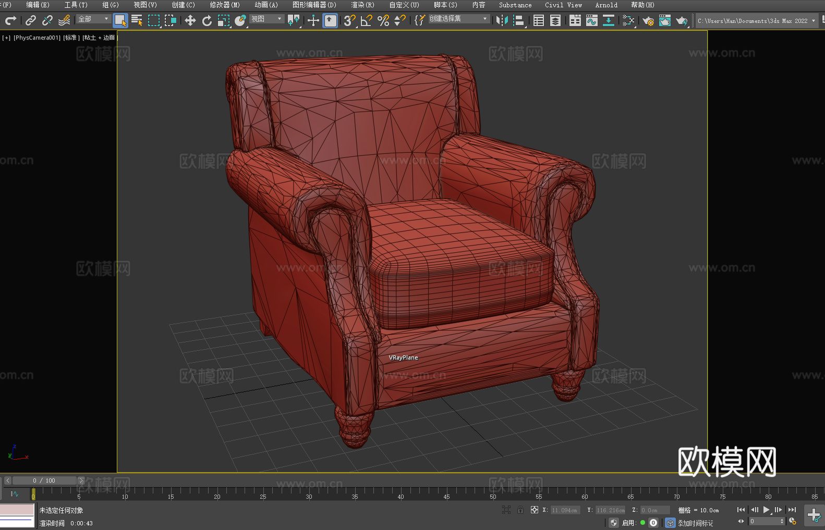
Task: Click the Previous Frame playback button
Action: pyautogui.click(x=754, y=510)
